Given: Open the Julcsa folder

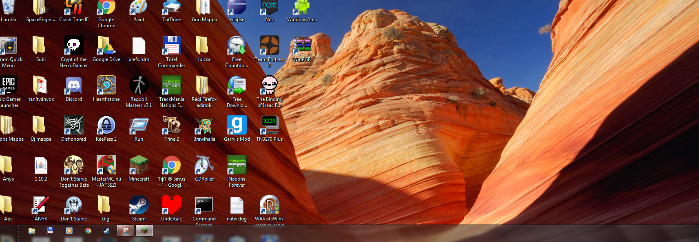Looking at the screenshot, I should [204, 46].
